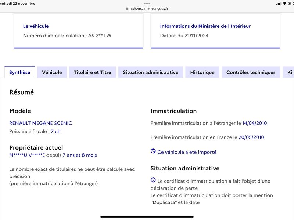
Task: Click the 'Propriétaire actuel' heading
Action: (x=36, y=148)
